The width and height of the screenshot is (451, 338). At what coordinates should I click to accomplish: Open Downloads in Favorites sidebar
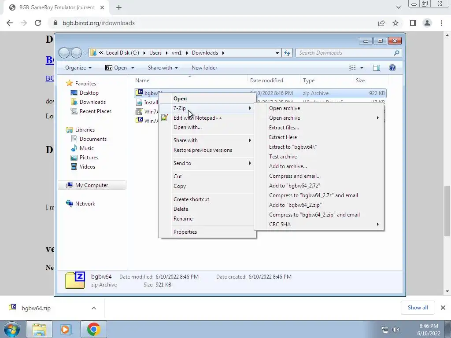92,102
